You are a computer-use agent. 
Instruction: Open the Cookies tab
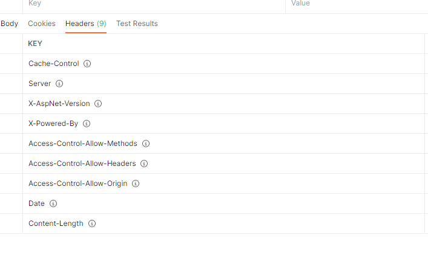click(42, 24)
